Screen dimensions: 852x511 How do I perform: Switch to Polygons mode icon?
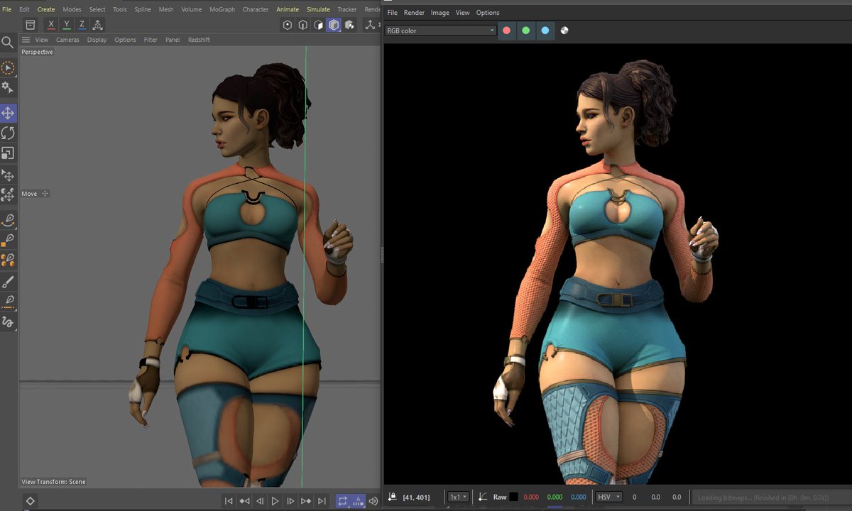pyautogui.click(x=319, y=25)
